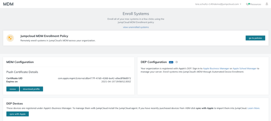Click the info icon beside DEP Configuration
The image size is (271, 121).
[x=177, y=62]
